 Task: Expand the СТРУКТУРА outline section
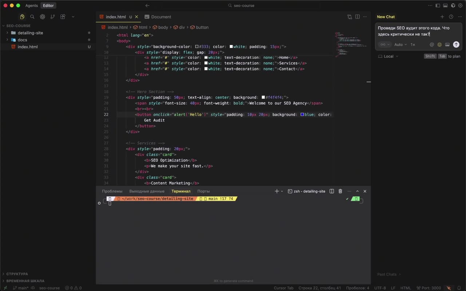[17, 274]
